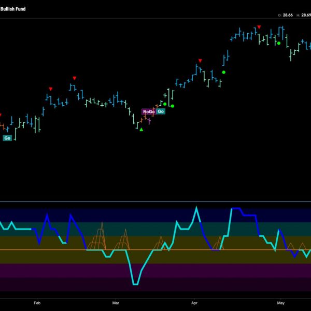Screen dimensions: 311x311
Task: Click the red down-triangle above early-April peak
Action: (200, 61)
